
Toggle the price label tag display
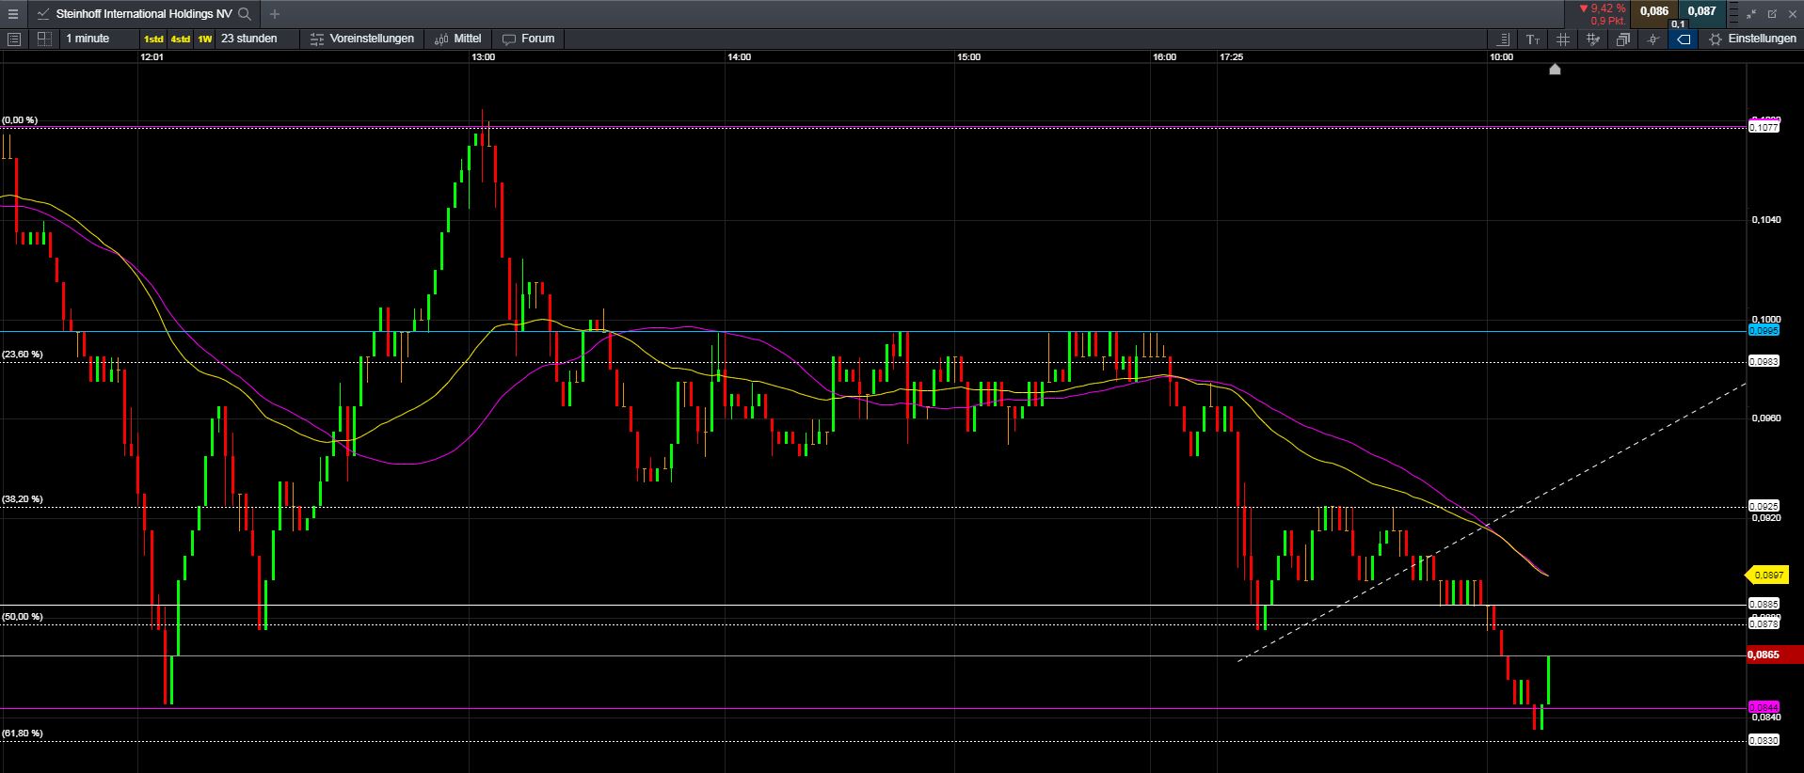[x=1684, y=39]
